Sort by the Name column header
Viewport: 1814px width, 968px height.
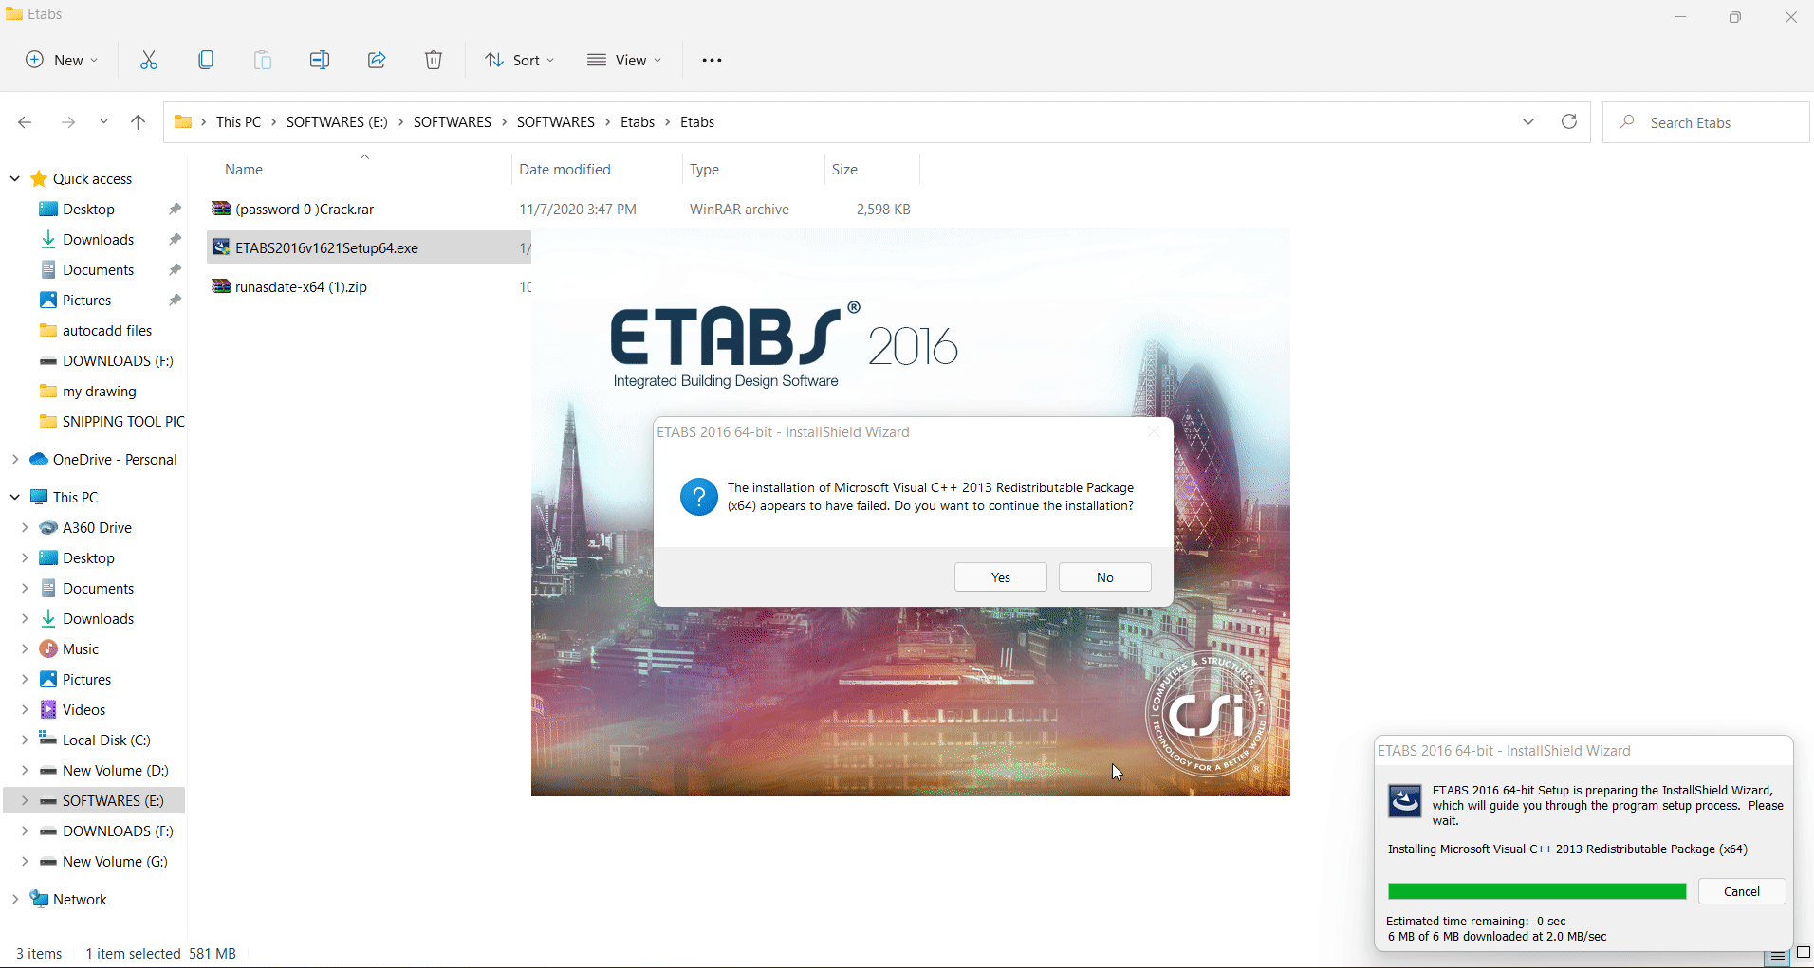point(244,170)
